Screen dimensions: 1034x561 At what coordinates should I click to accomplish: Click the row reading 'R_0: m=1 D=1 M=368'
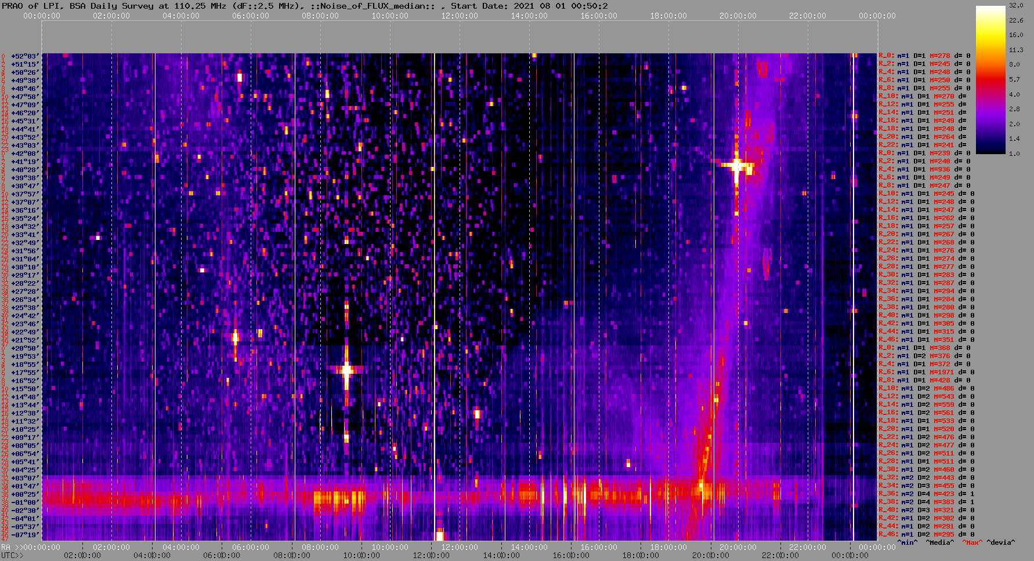click(x=924, y=348)
